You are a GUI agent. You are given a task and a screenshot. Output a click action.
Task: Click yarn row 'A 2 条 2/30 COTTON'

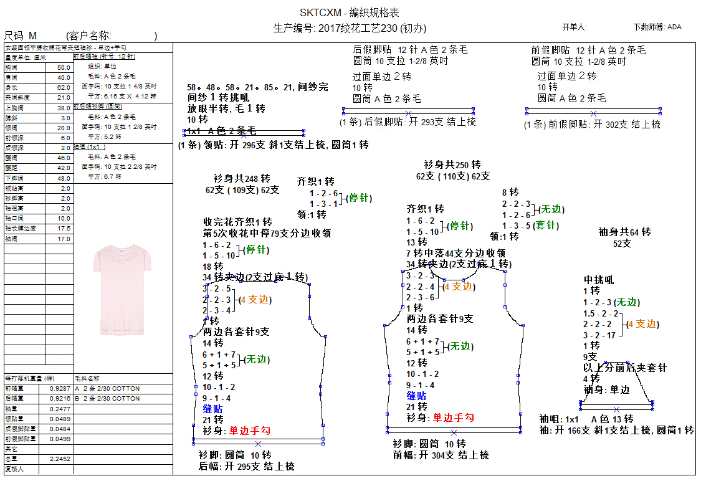click(107, 389)
